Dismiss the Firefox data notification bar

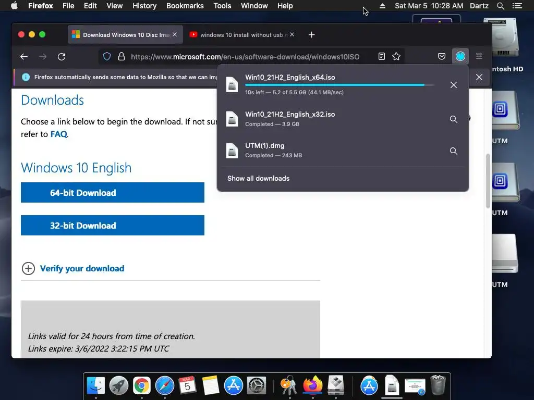(x=479, y=77)
